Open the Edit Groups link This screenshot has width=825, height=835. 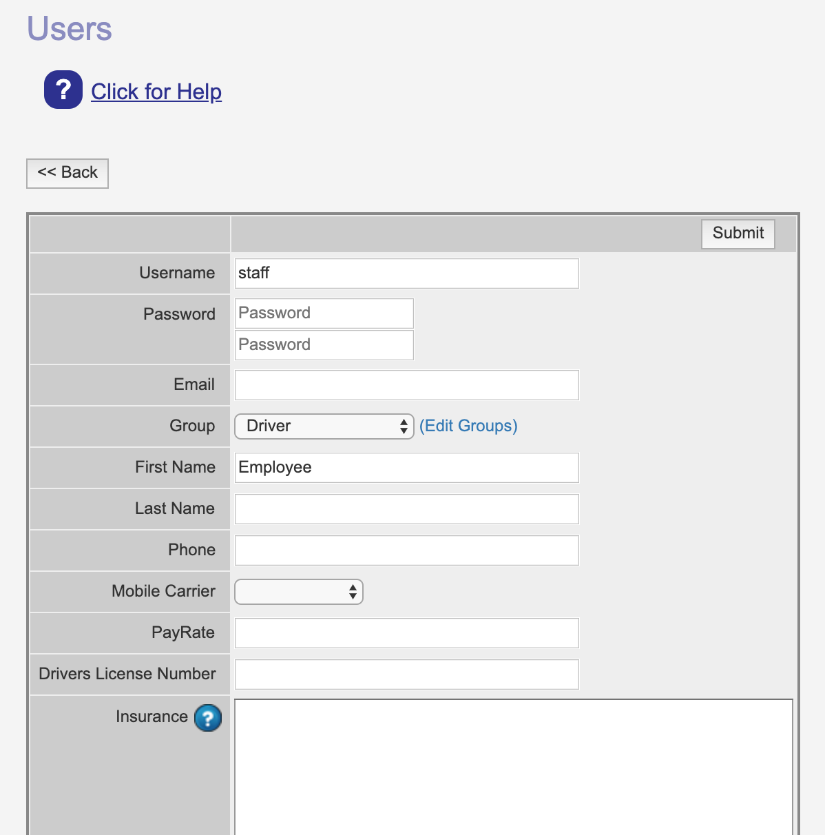tap(468, 426)
